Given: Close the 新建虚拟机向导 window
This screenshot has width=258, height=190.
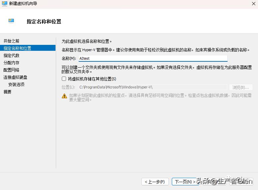Looking at the screenshot, I should [x=254, y=4].
